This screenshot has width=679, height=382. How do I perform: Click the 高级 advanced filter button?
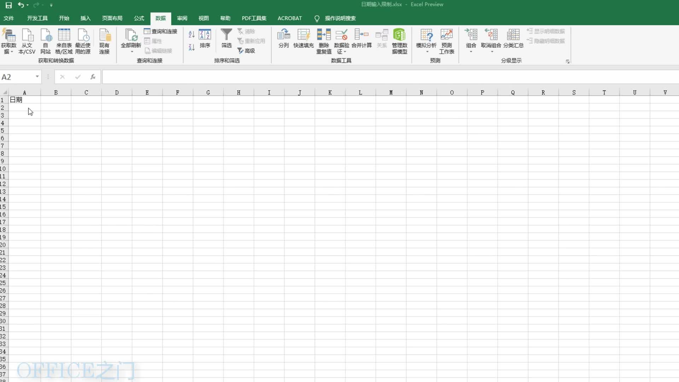pos(246,51)
